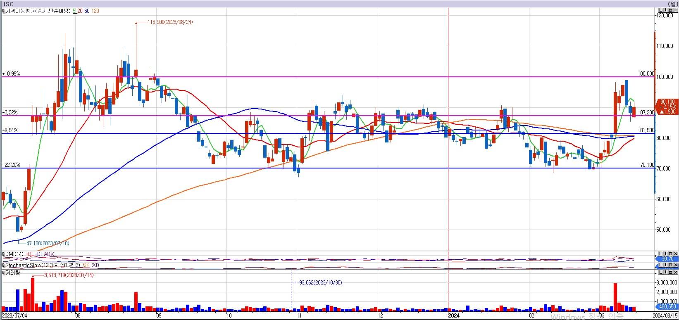Click the bar-style button of the price panel
The height and width of the screenshot is (320, 679).
pos(666,10)
